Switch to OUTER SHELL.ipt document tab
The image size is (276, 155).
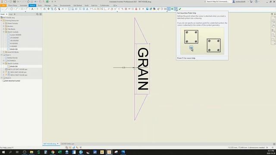coord(68,144)
